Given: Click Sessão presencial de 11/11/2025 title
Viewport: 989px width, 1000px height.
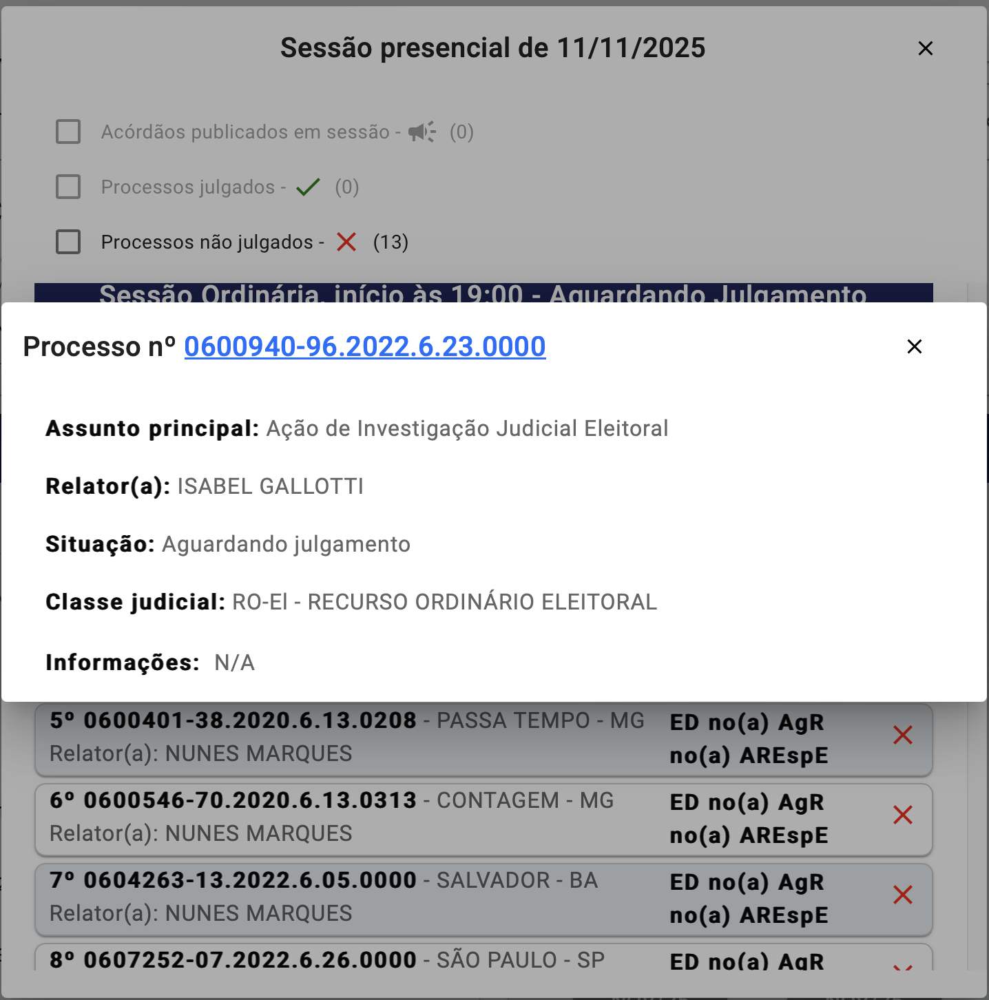Looking at the screenshot, I should [492, 48].
